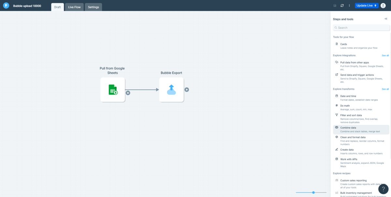The height and width of the screenshot is (197, 391).
Task: Click the refresh flow icon
Action: (x=342, y=6)
